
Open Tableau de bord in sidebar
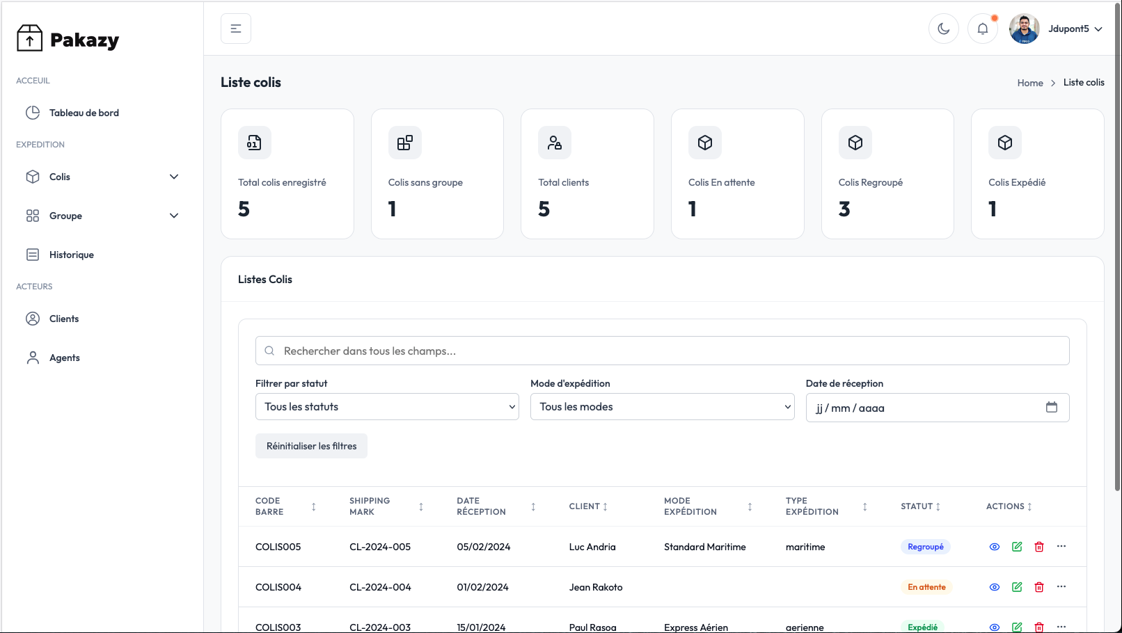pos(84,113)
